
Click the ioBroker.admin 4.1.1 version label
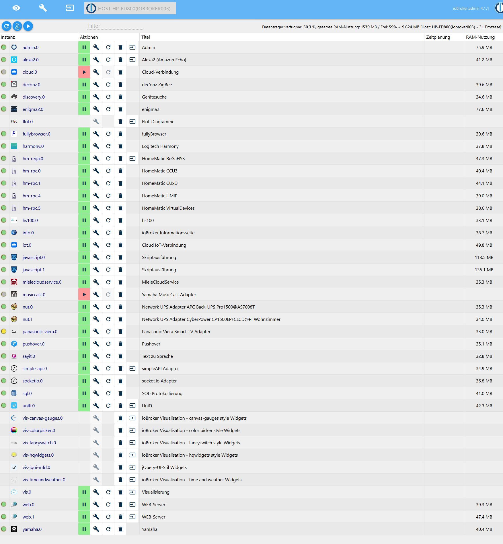point(471,8)
